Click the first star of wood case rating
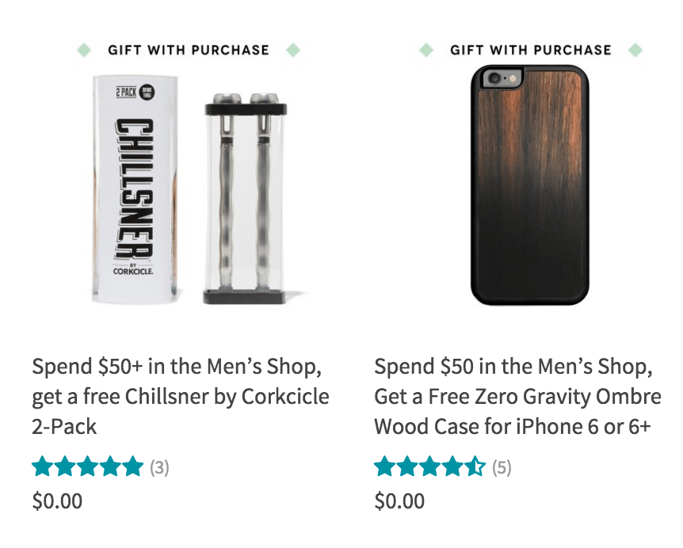This screenshot has height=548, width=683. point(385,466)
